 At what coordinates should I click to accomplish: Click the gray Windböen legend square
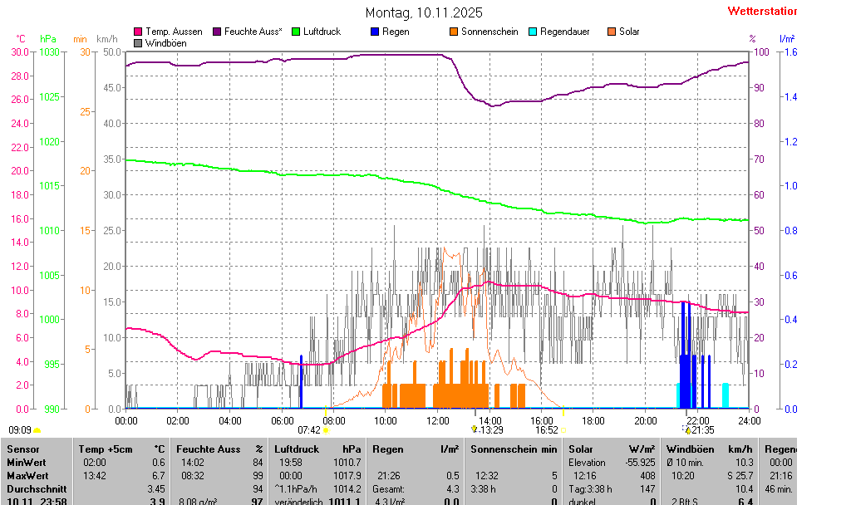pyautogui.click(x=138, y=42)
